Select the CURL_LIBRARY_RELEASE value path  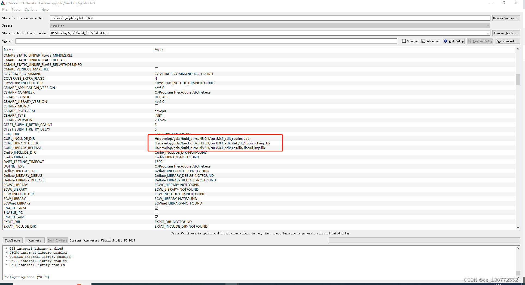(210, 148)
